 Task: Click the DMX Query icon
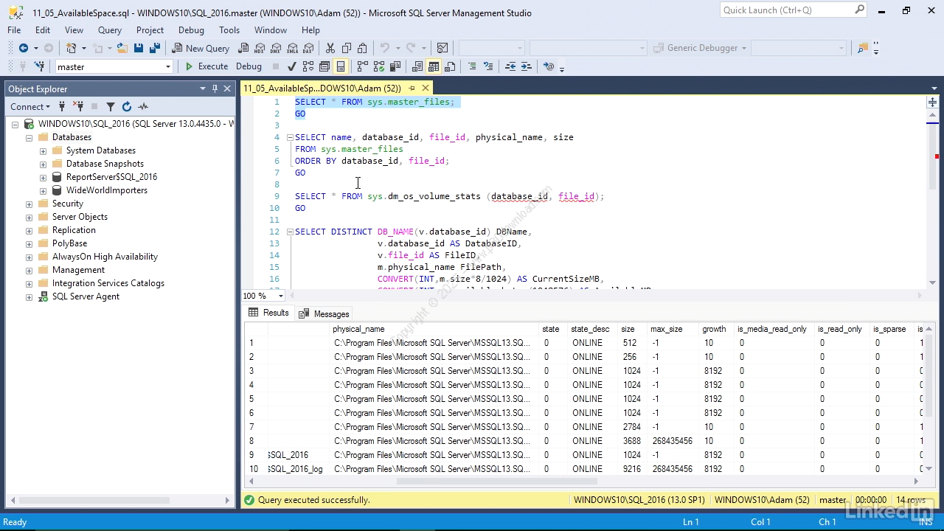[x=276, y=48]
